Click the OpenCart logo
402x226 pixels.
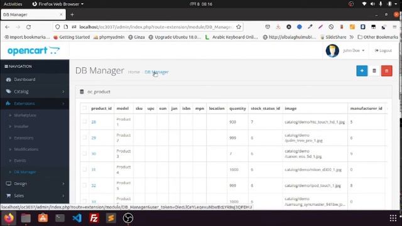pyautogui.click(x=33, y=50)
